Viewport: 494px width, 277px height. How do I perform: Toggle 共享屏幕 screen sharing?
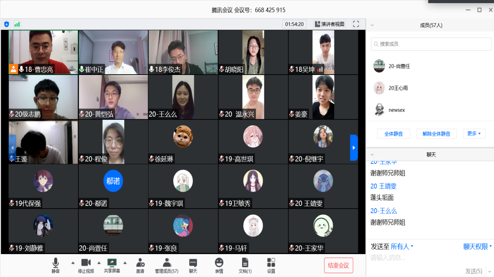pyautogui.click(x=112, y=265)
